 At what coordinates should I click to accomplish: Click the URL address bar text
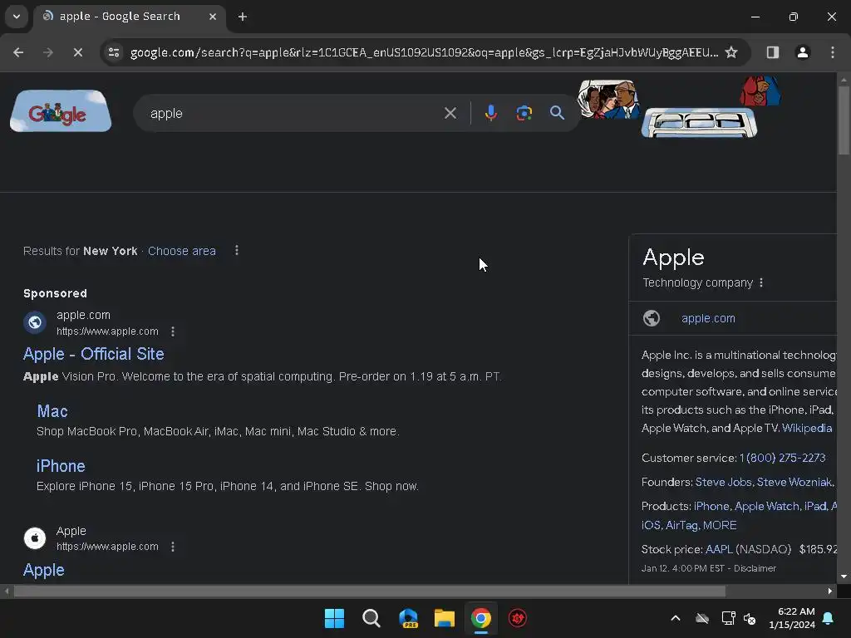(424, 52)
